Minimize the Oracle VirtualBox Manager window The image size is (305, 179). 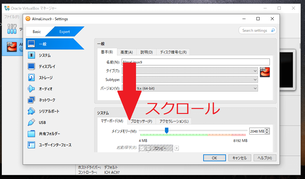coord(265,8)
